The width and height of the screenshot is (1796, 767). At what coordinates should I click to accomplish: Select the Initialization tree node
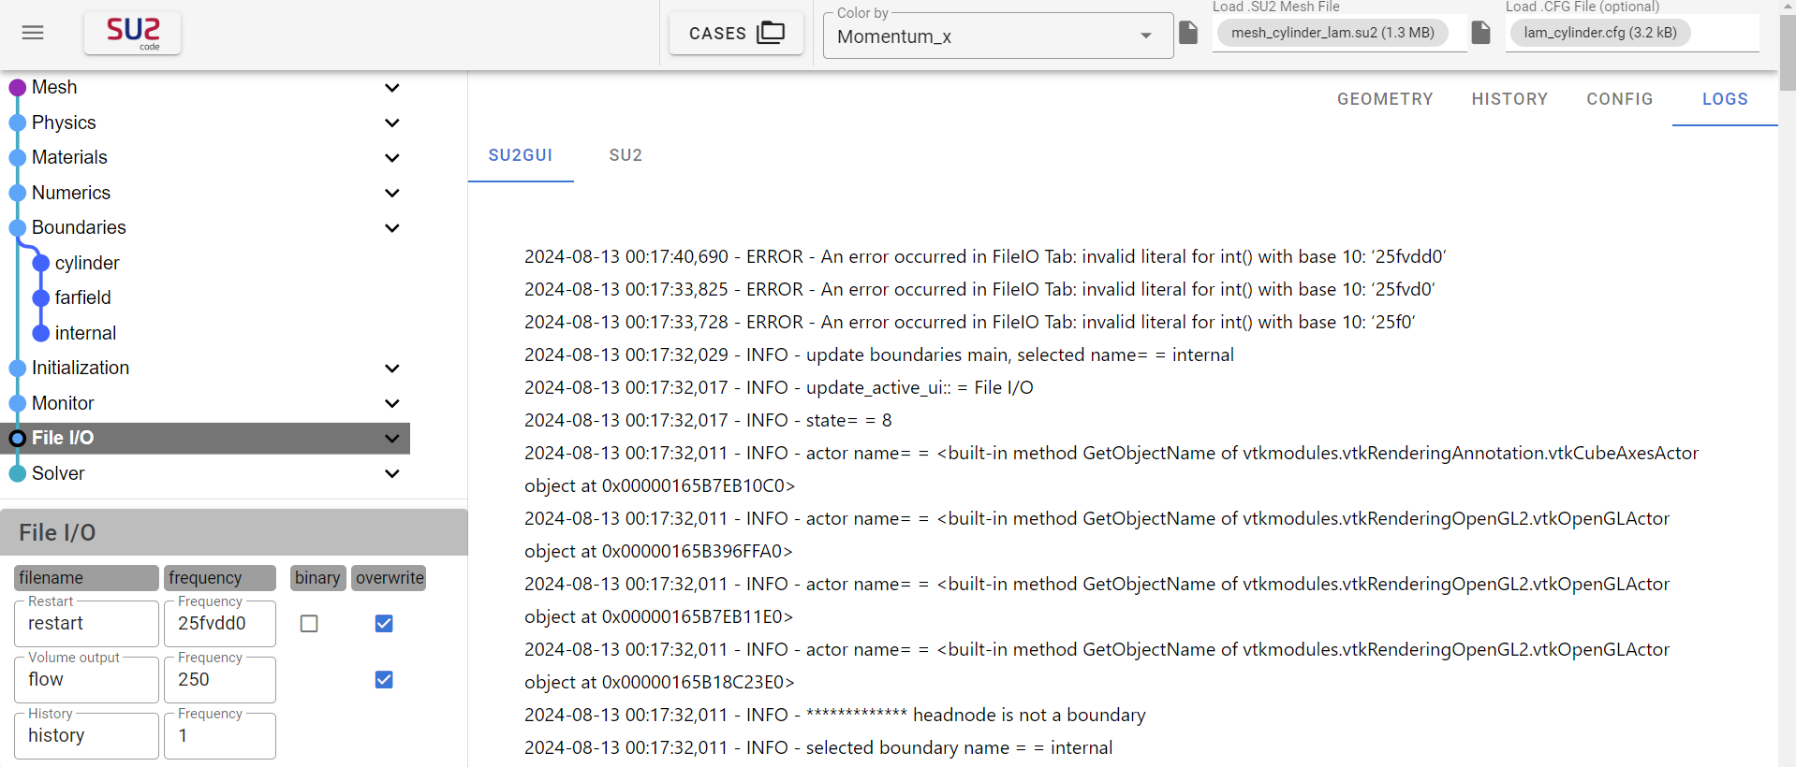tap(81, 368)
